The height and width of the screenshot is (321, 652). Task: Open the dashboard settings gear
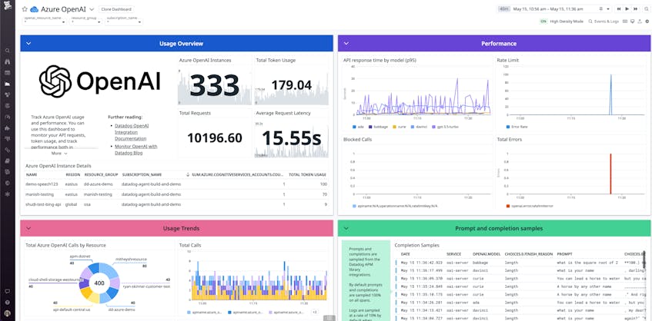tap(647, 22)
